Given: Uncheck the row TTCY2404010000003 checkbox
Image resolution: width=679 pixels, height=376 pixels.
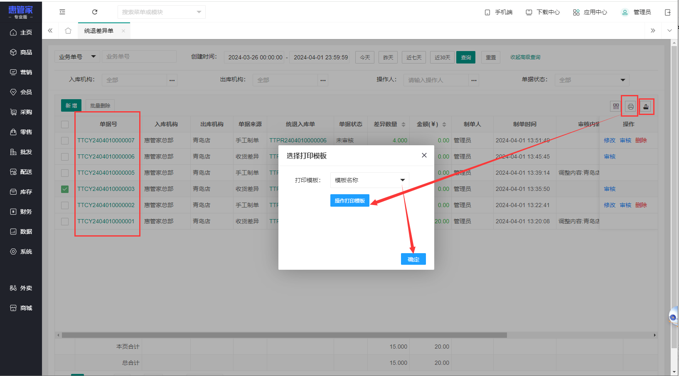Looking at the screenshot, I should tap(65, 189).
